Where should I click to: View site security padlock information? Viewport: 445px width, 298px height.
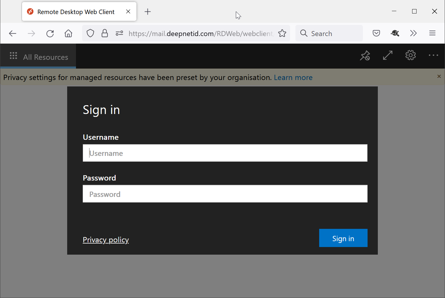(105, 33)
